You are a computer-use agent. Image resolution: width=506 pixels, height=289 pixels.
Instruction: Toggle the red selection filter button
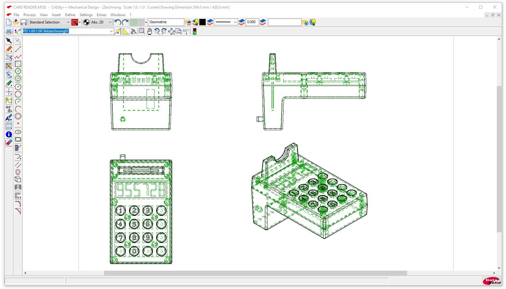click(75, 22)
